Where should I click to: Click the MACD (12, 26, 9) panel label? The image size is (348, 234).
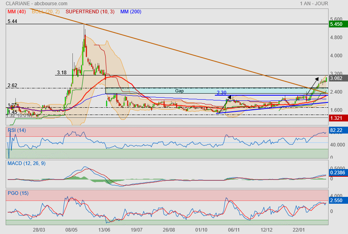(x=27, y=163)
